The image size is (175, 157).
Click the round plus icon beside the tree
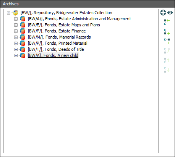[163, 13]
